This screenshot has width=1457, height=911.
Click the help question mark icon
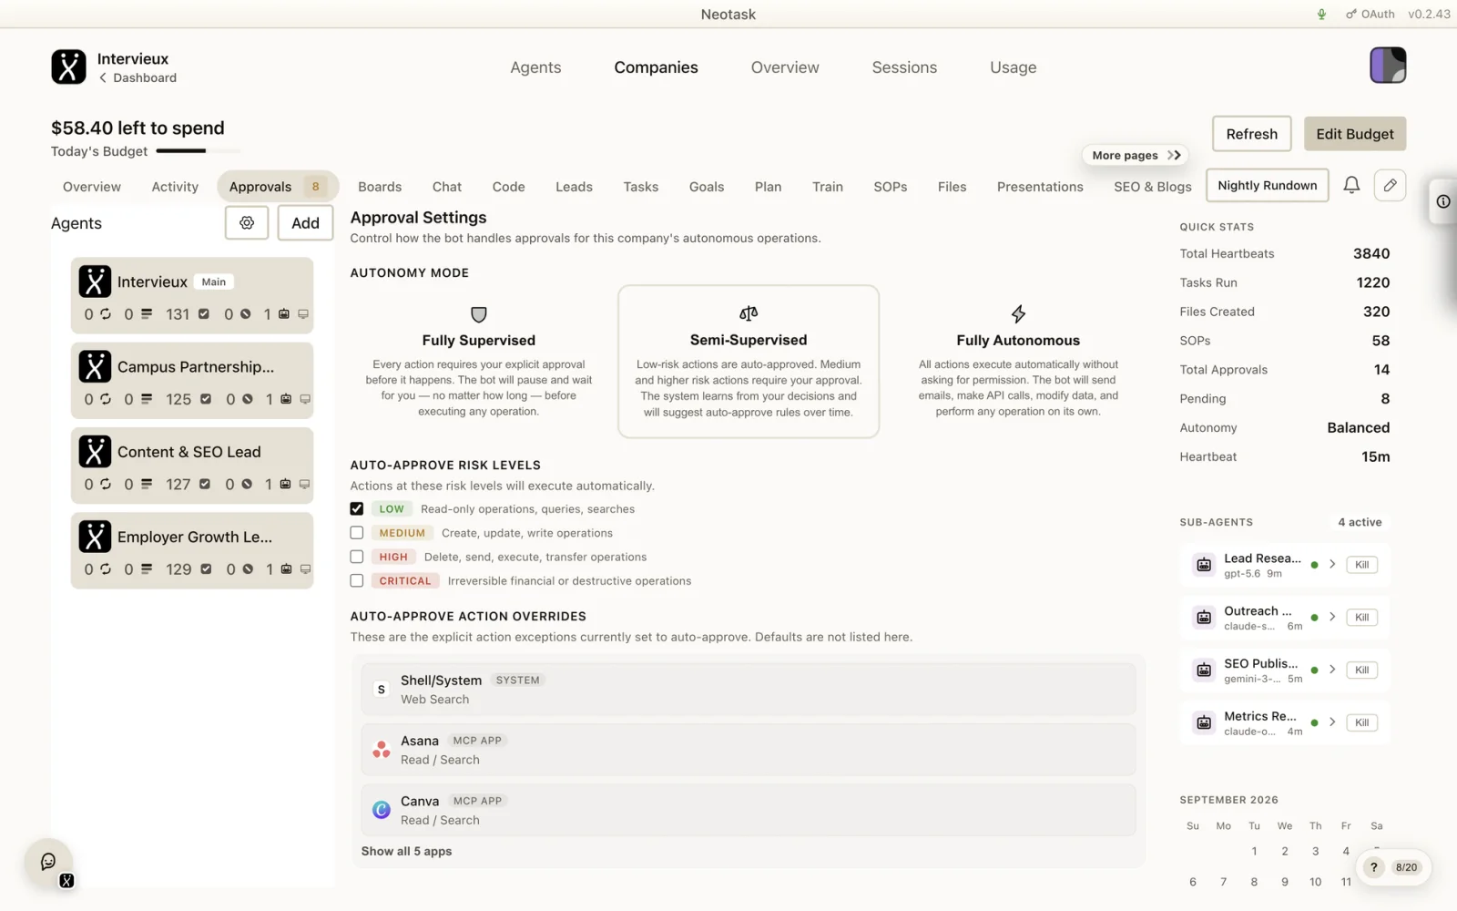1374,867
